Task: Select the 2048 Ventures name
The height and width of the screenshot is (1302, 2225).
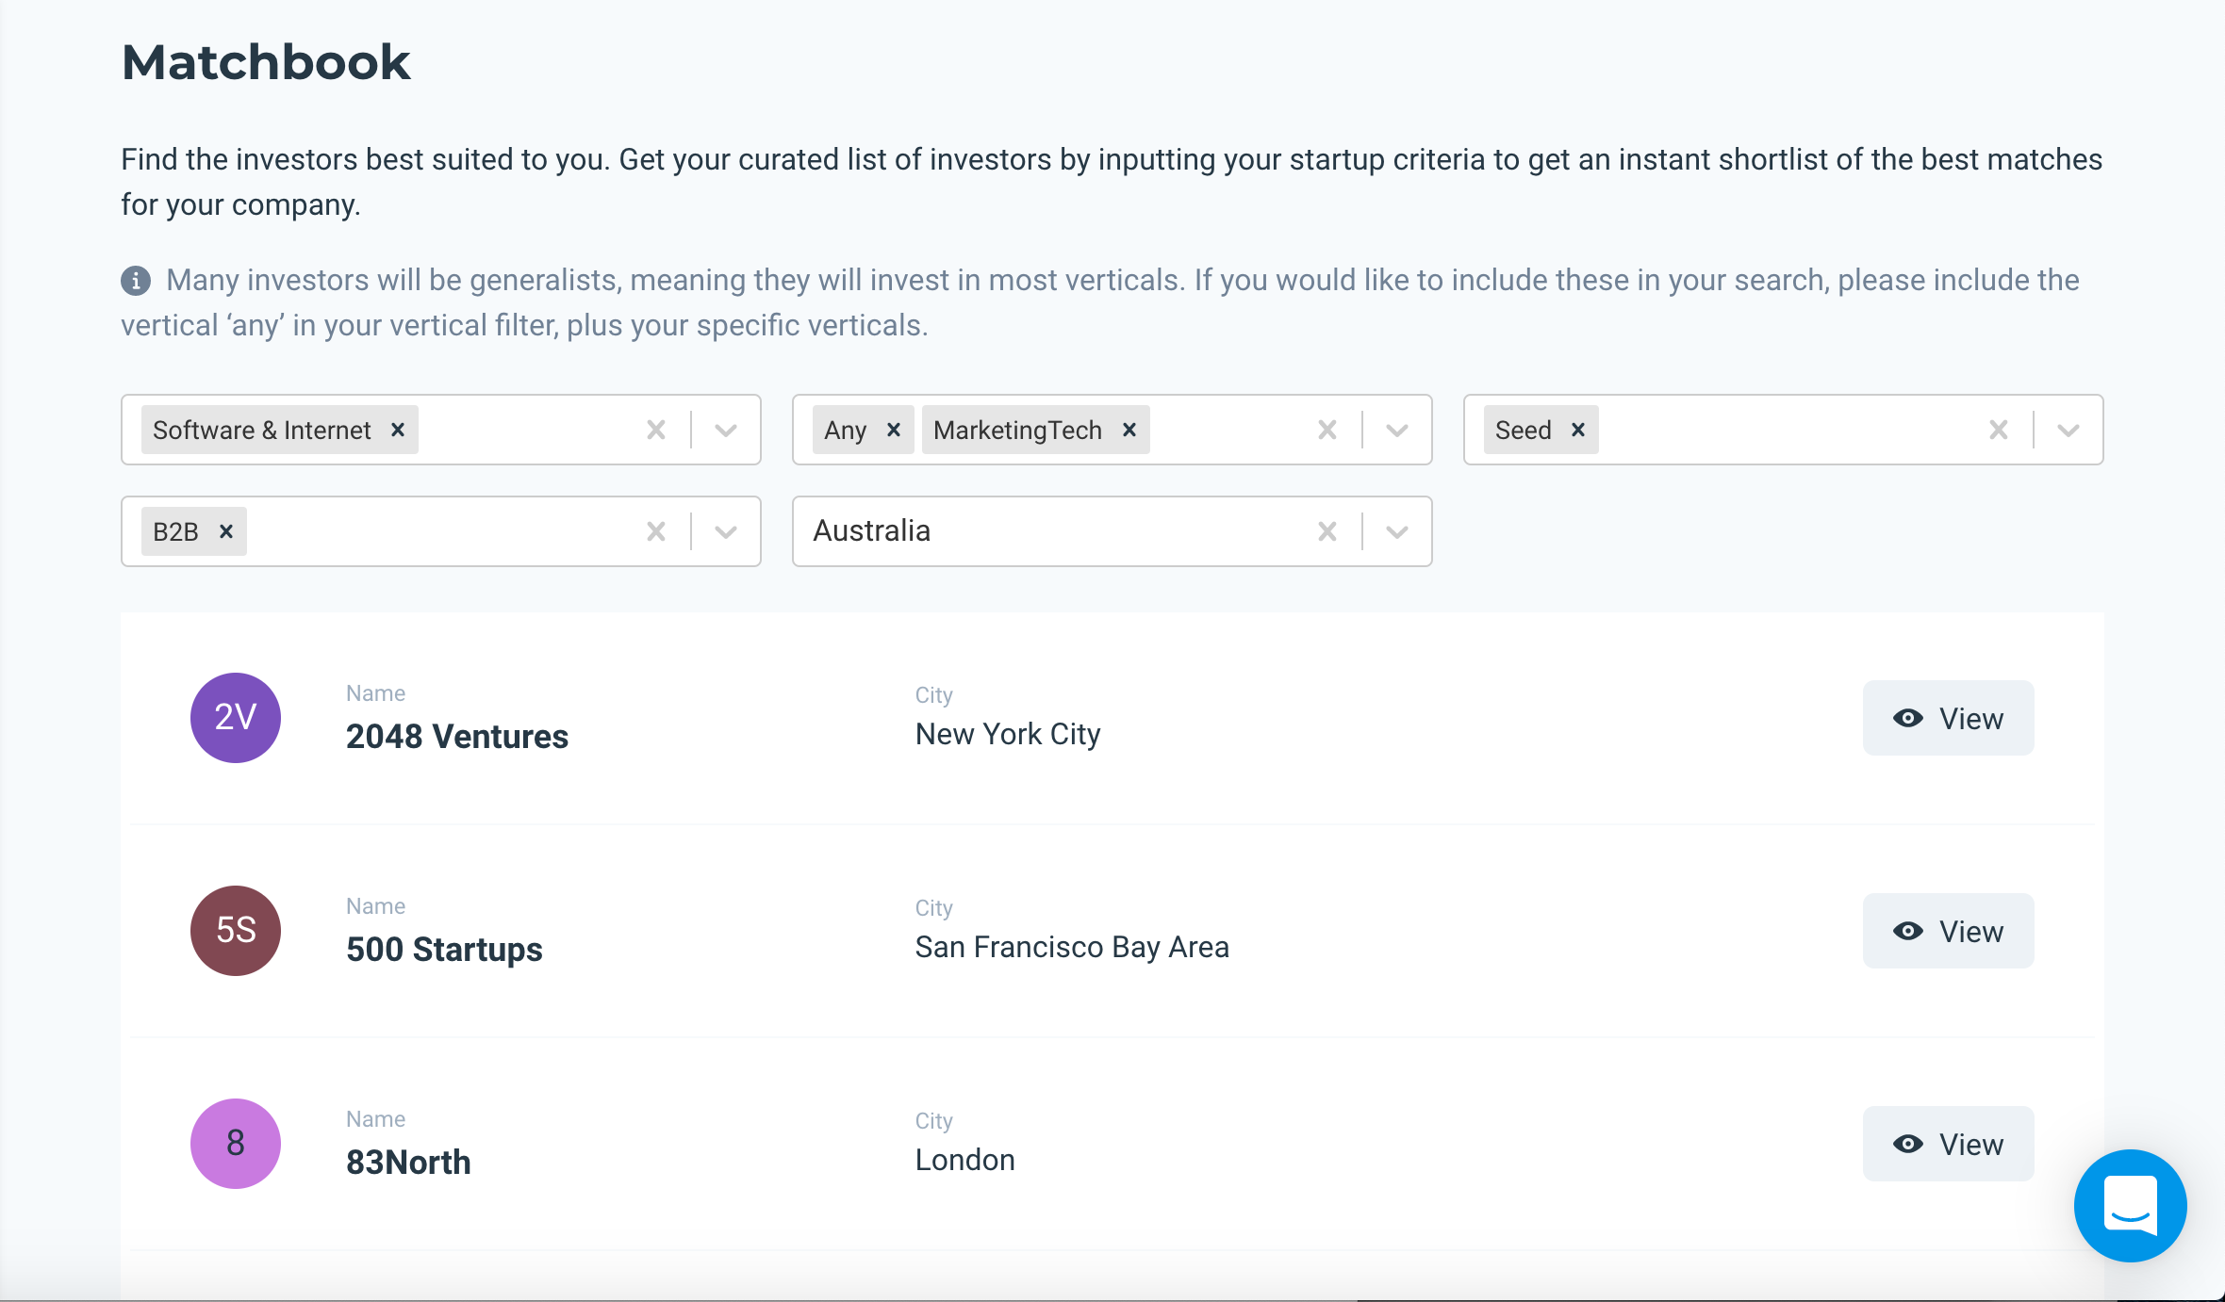Action: [x=457, y=737]
